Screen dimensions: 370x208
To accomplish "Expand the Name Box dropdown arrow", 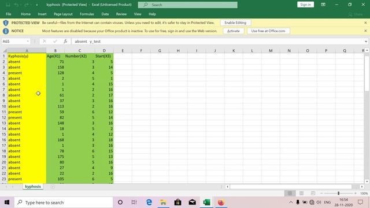I will 28,41.
